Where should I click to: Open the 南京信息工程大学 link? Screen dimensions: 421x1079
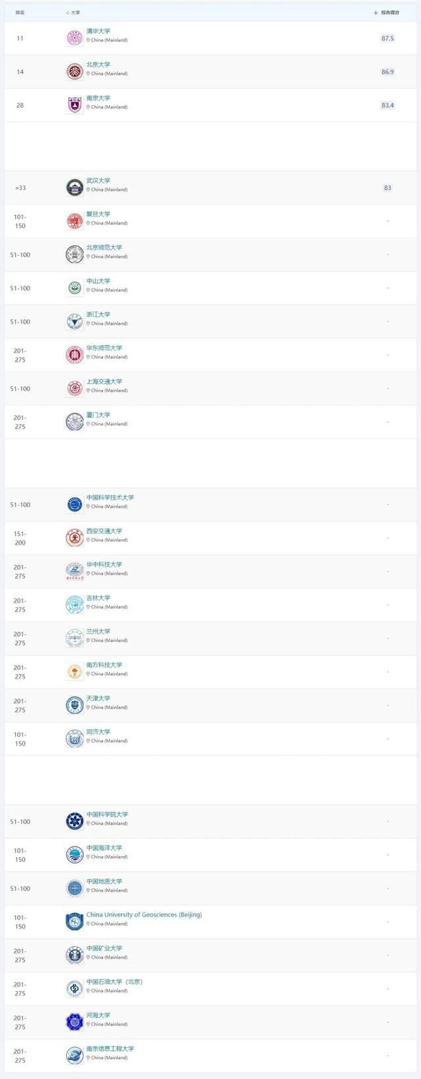[110, 1049]
